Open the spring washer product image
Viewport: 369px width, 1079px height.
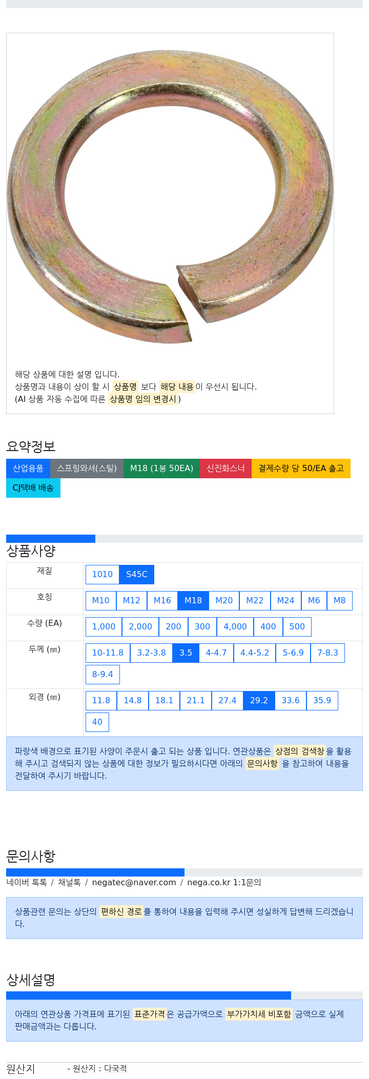pos(170,197)
